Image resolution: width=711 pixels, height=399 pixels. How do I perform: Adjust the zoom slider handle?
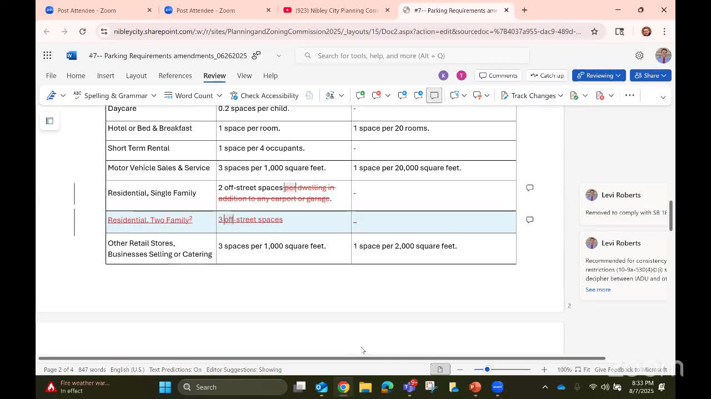487,370
